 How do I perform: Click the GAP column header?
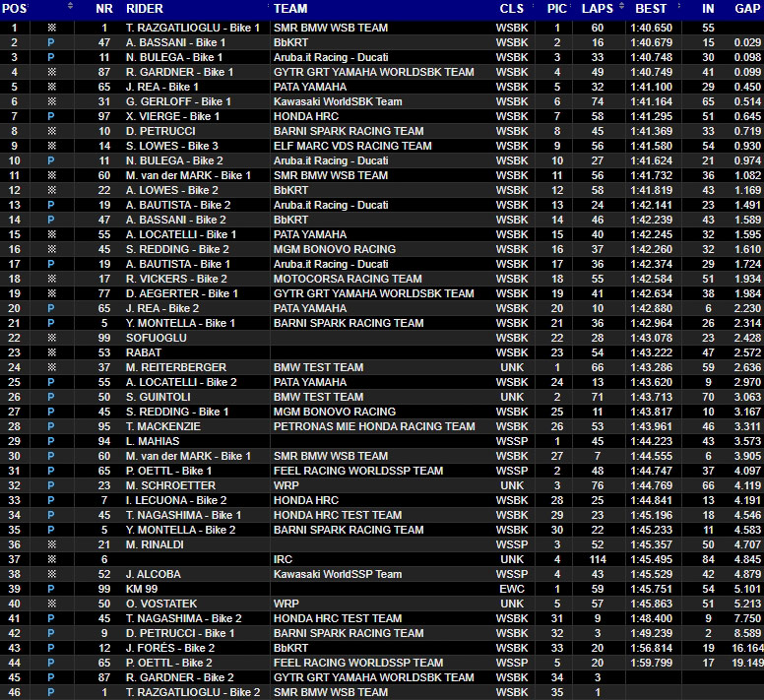click(x=745, y=8)
